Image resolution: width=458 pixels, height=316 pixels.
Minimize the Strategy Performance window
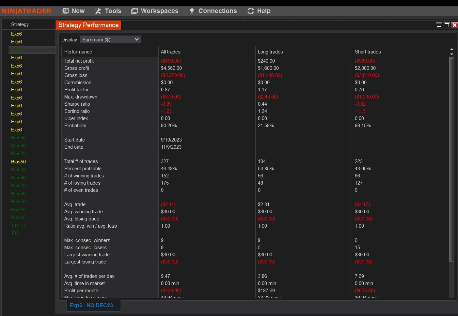(439, 25)
